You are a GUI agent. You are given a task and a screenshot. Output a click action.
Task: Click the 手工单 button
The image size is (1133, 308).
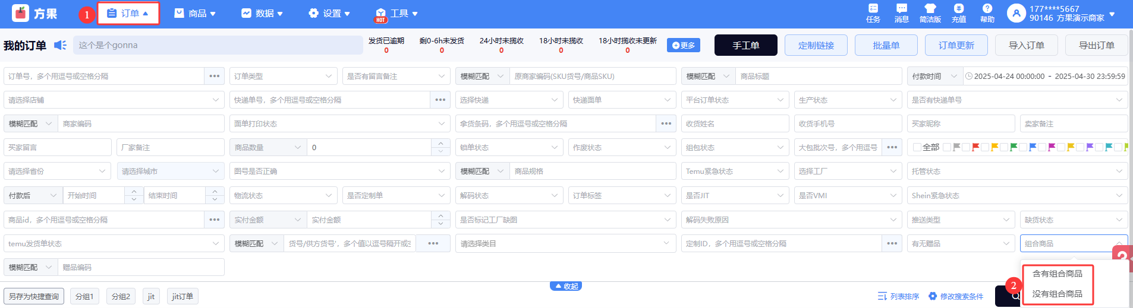coord(745,45)
